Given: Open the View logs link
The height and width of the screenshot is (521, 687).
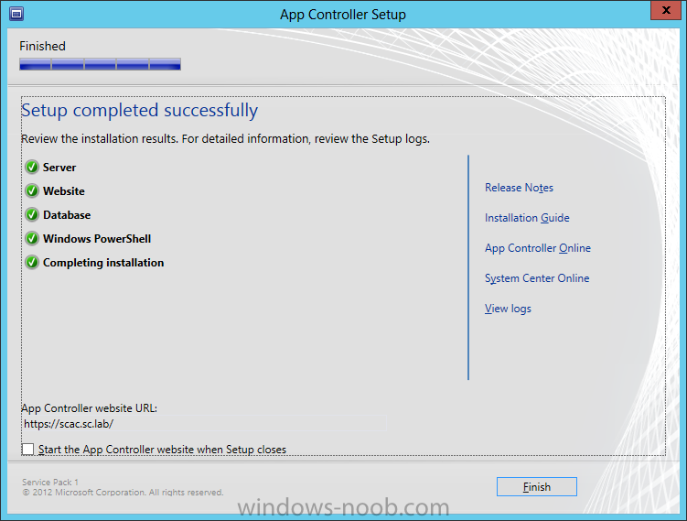Looking at the screenshot, I should 508,309.
